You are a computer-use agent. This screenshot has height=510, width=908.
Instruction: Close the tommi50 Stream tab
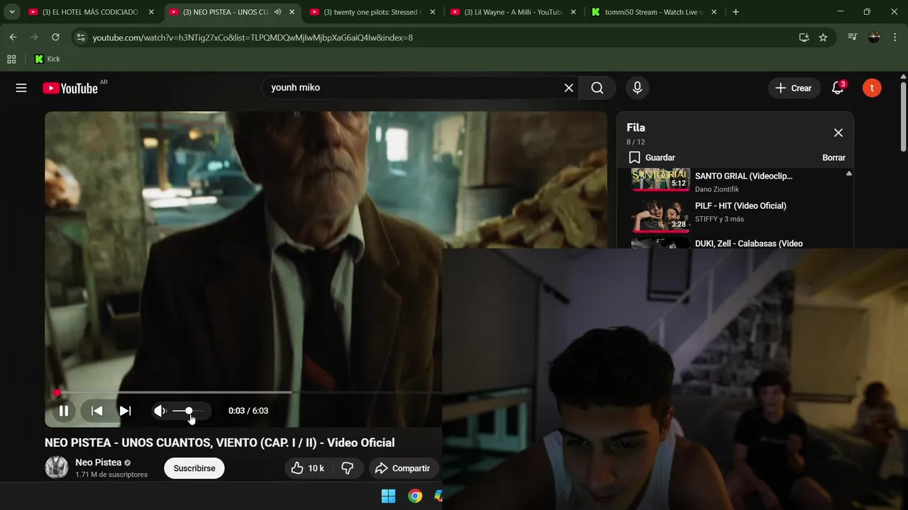pyautogui.click(x=714, y=12)
